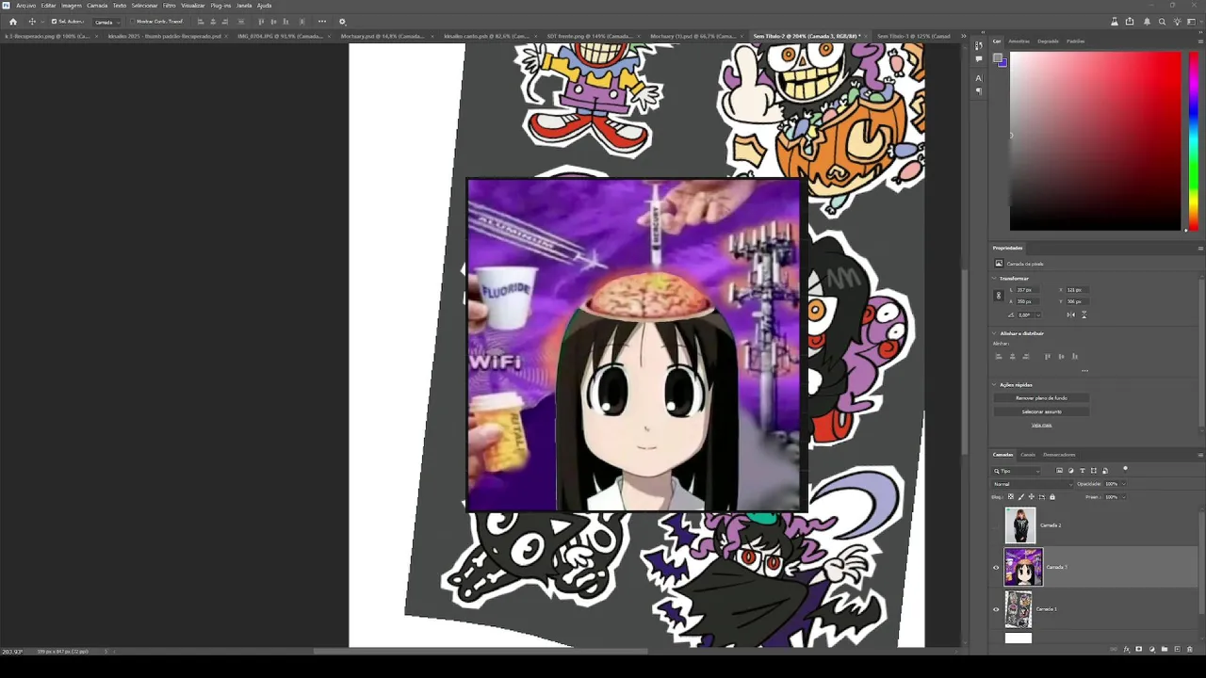The height and width of the screenshot is (678, 1206).
Task: Click the create new layer icon
Action: 1177,649
